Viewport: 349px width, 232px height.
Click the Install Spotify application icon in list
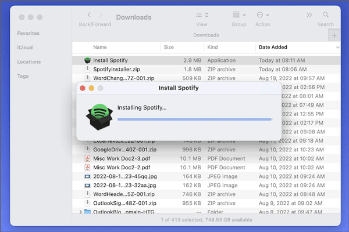[87, 60]
